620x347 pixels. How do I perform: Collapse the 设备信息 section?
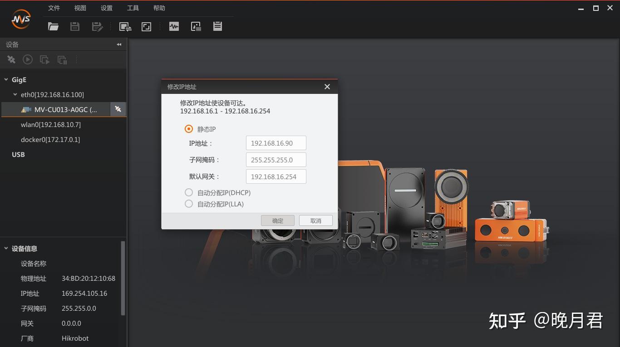(x=6, y=249)
